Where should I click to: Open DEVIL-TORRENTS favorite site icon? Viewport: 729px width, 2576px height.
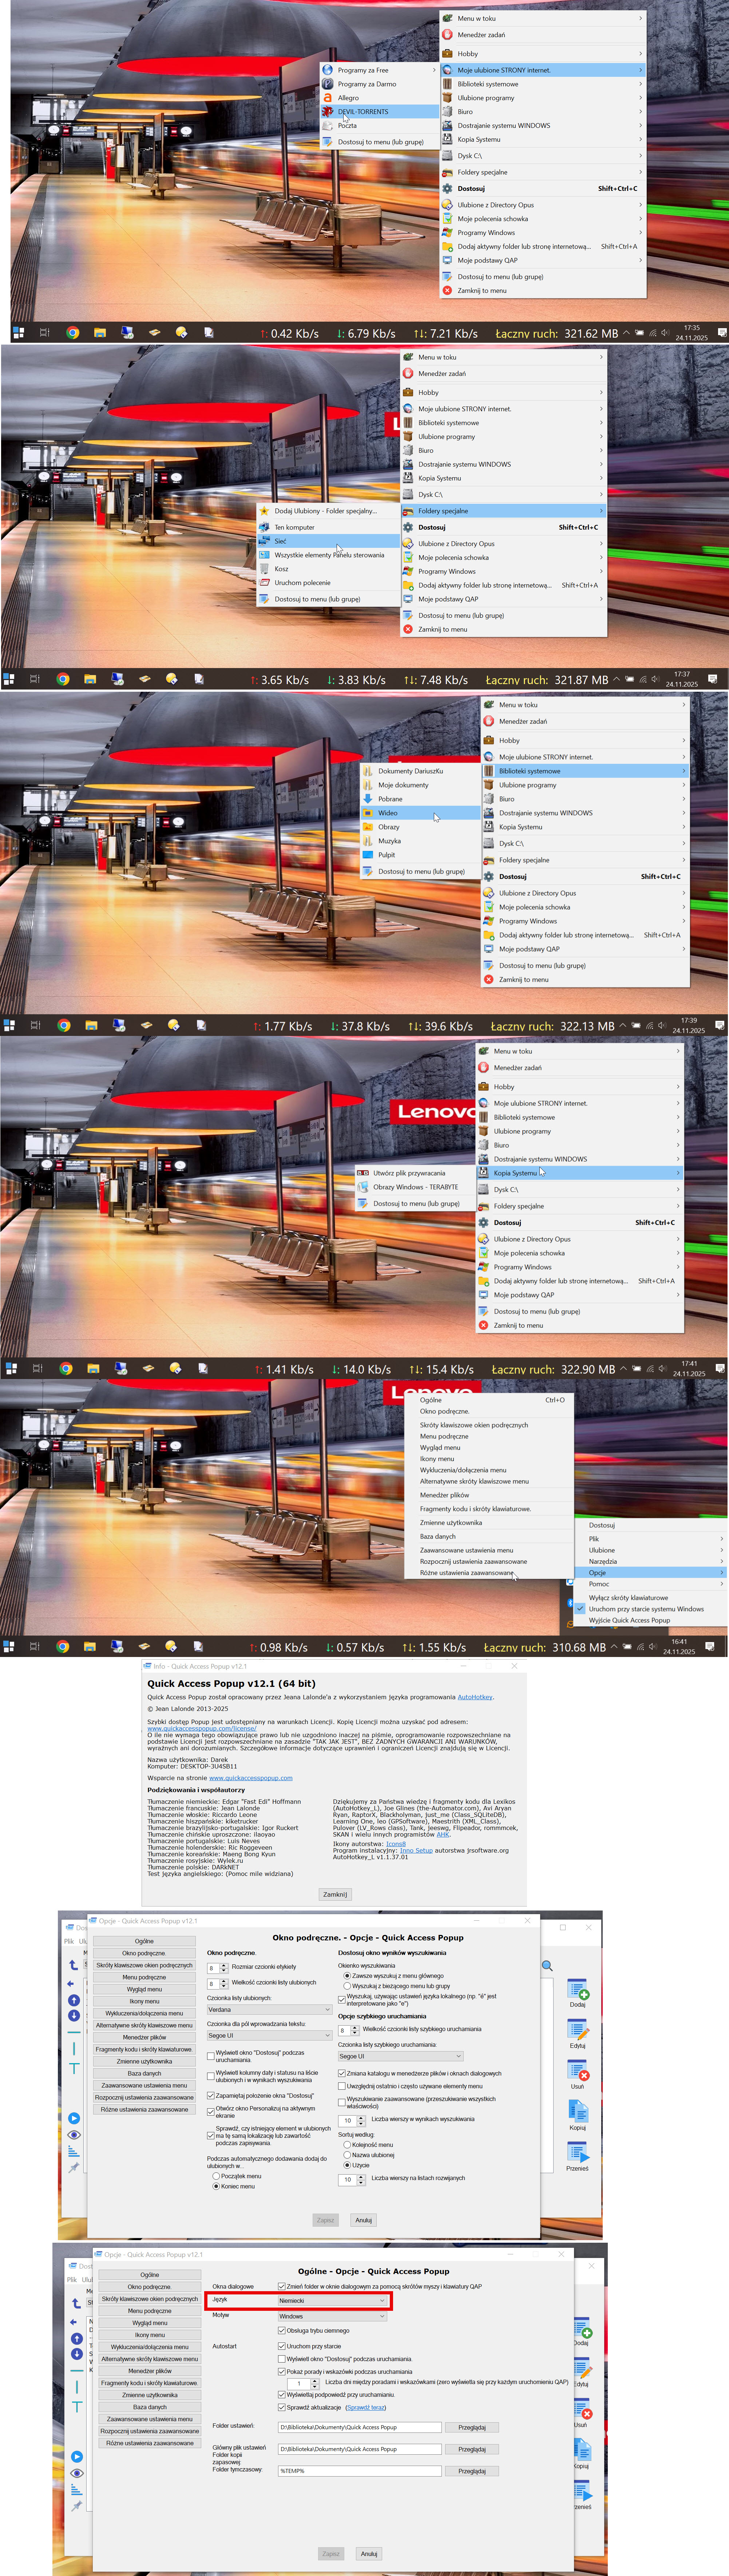pos(328,112)
